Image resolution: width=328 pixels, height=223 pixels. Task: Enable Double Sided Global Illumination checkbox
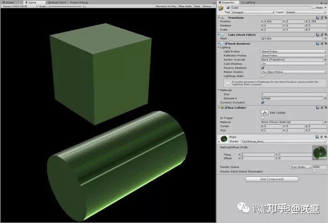click(x=314, y=172)
